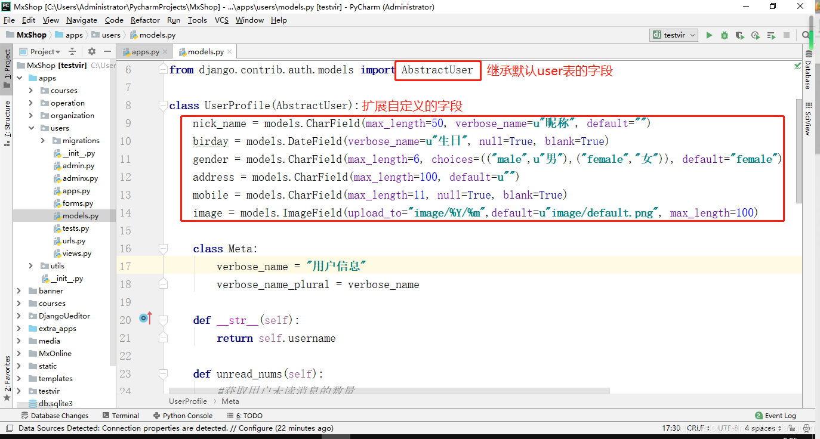Open the Event Log
Viewport: 820px width, 439px height.
(x=775, y=416)
